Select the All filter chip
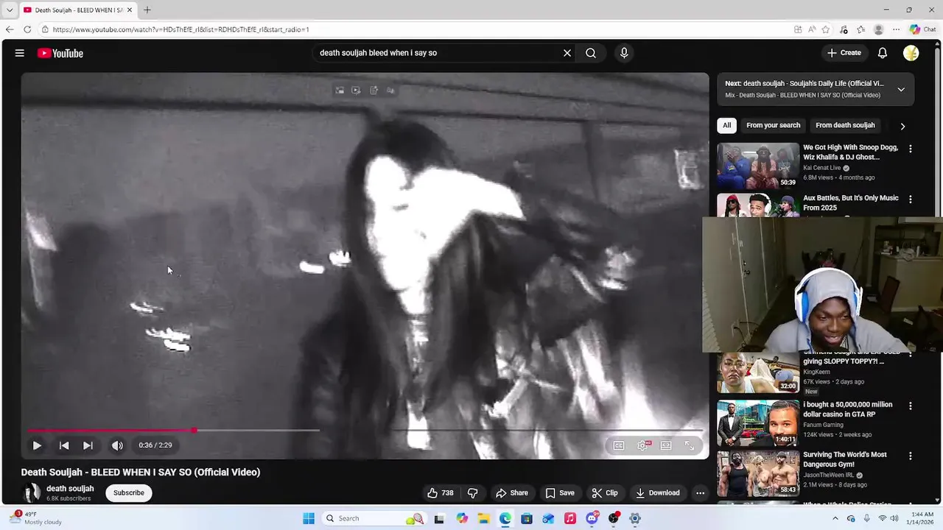 point(726,125)
